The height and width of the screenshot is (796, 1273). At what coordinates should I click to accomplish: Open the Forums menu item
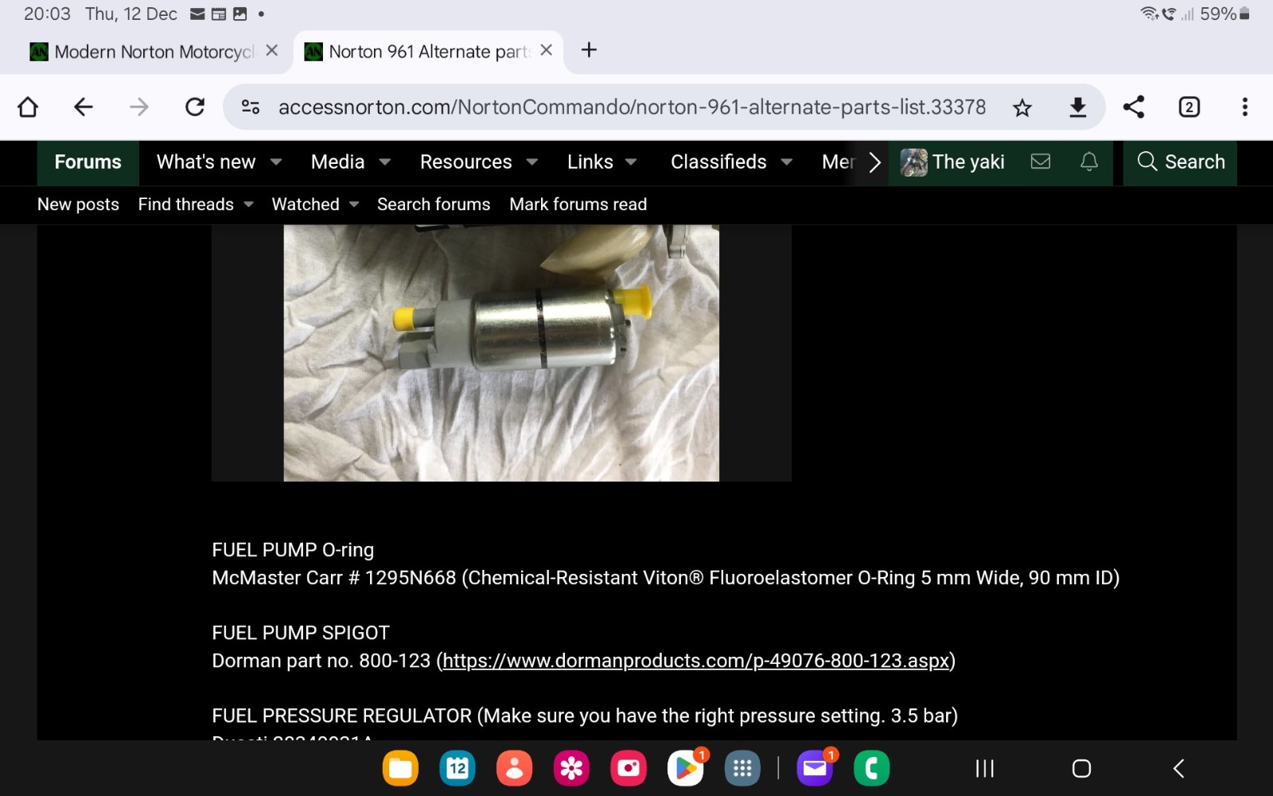tap(88, 162)
